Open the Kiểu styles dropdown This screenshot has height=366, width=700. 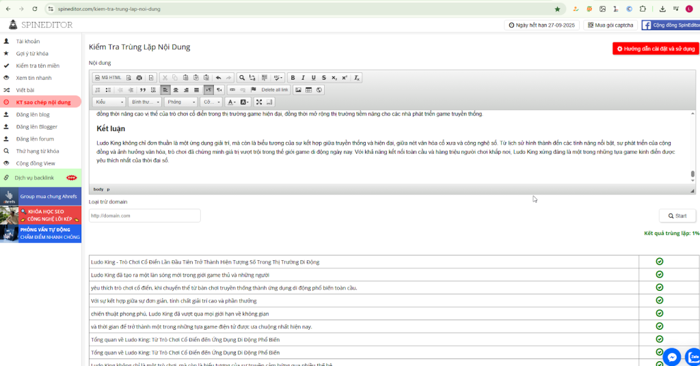click(x=109, y=102)
